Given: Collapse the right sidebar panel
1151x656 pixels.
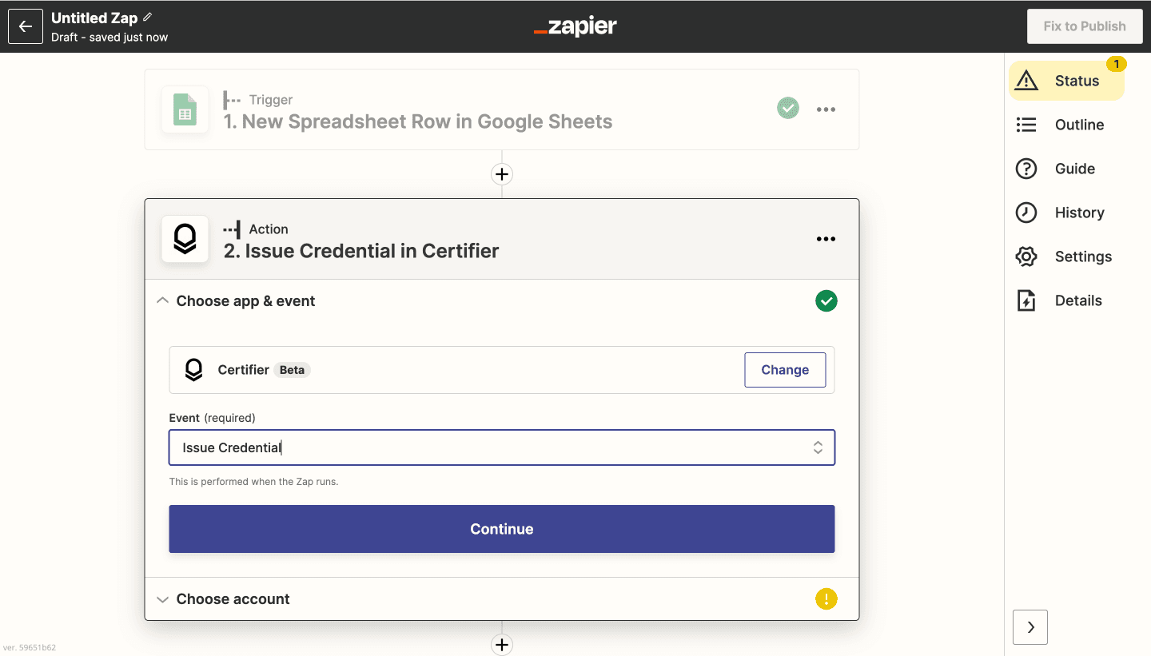Looking at the screenshot, I should coord(1030,627).
